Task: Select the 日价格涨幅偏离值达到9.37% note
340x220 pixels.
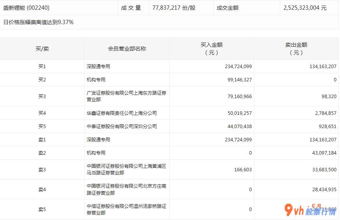Action: point(38,22)
